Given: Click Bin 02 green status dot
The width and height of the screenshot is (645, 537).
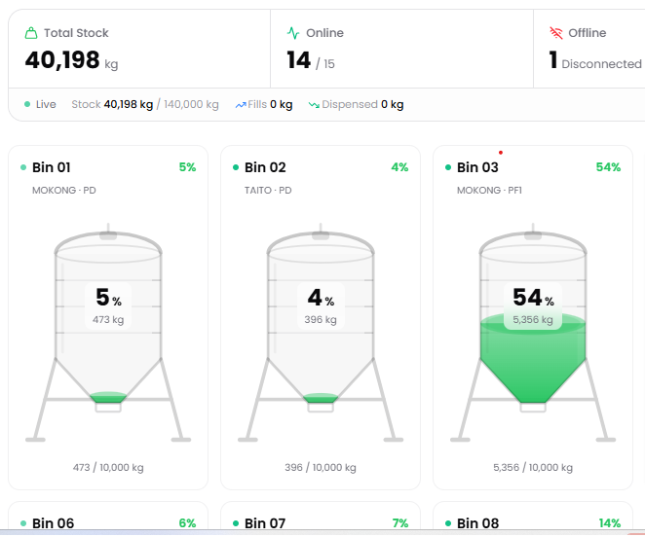Looking at the screenshot, I should pyautogui.click(x=236, y=167).
